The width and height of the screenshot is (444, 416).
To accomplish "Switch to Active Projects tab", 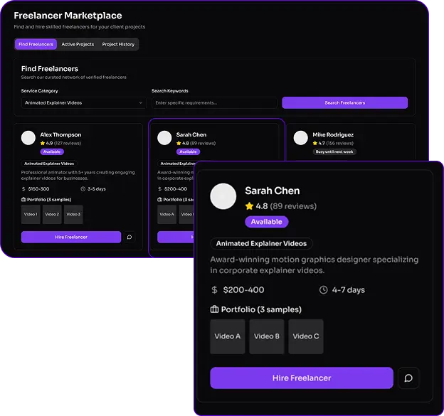I will (x=78, y=44).
